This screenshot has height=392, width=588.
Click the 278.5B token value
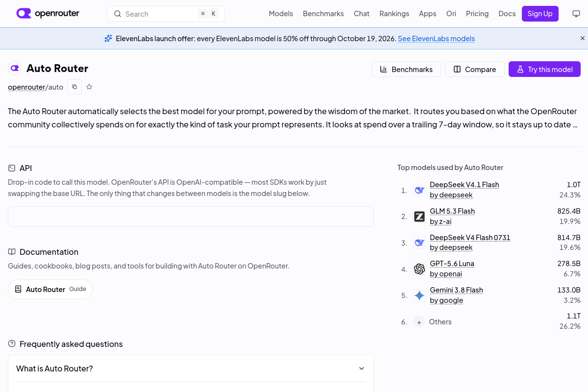[x=569, y=264]
